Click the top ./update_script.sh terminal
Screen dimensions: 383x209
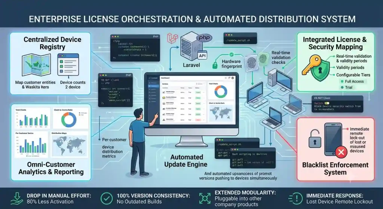coord(240,39)
